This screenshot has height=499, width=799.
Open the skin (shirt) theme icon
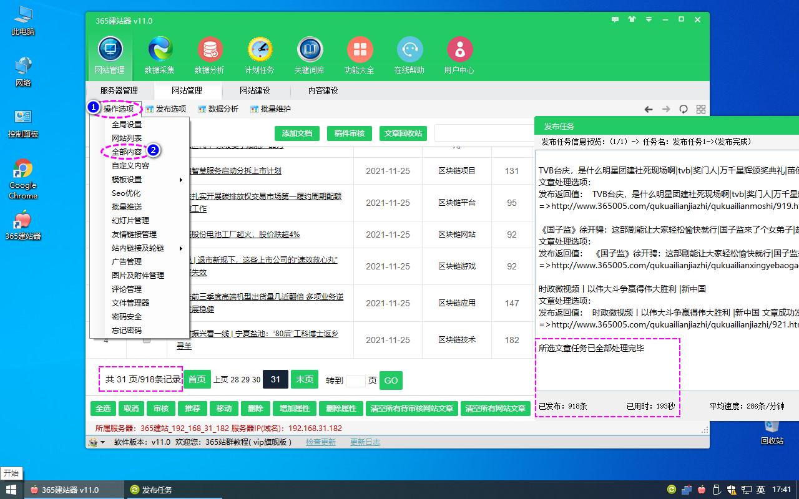point(632,19)
